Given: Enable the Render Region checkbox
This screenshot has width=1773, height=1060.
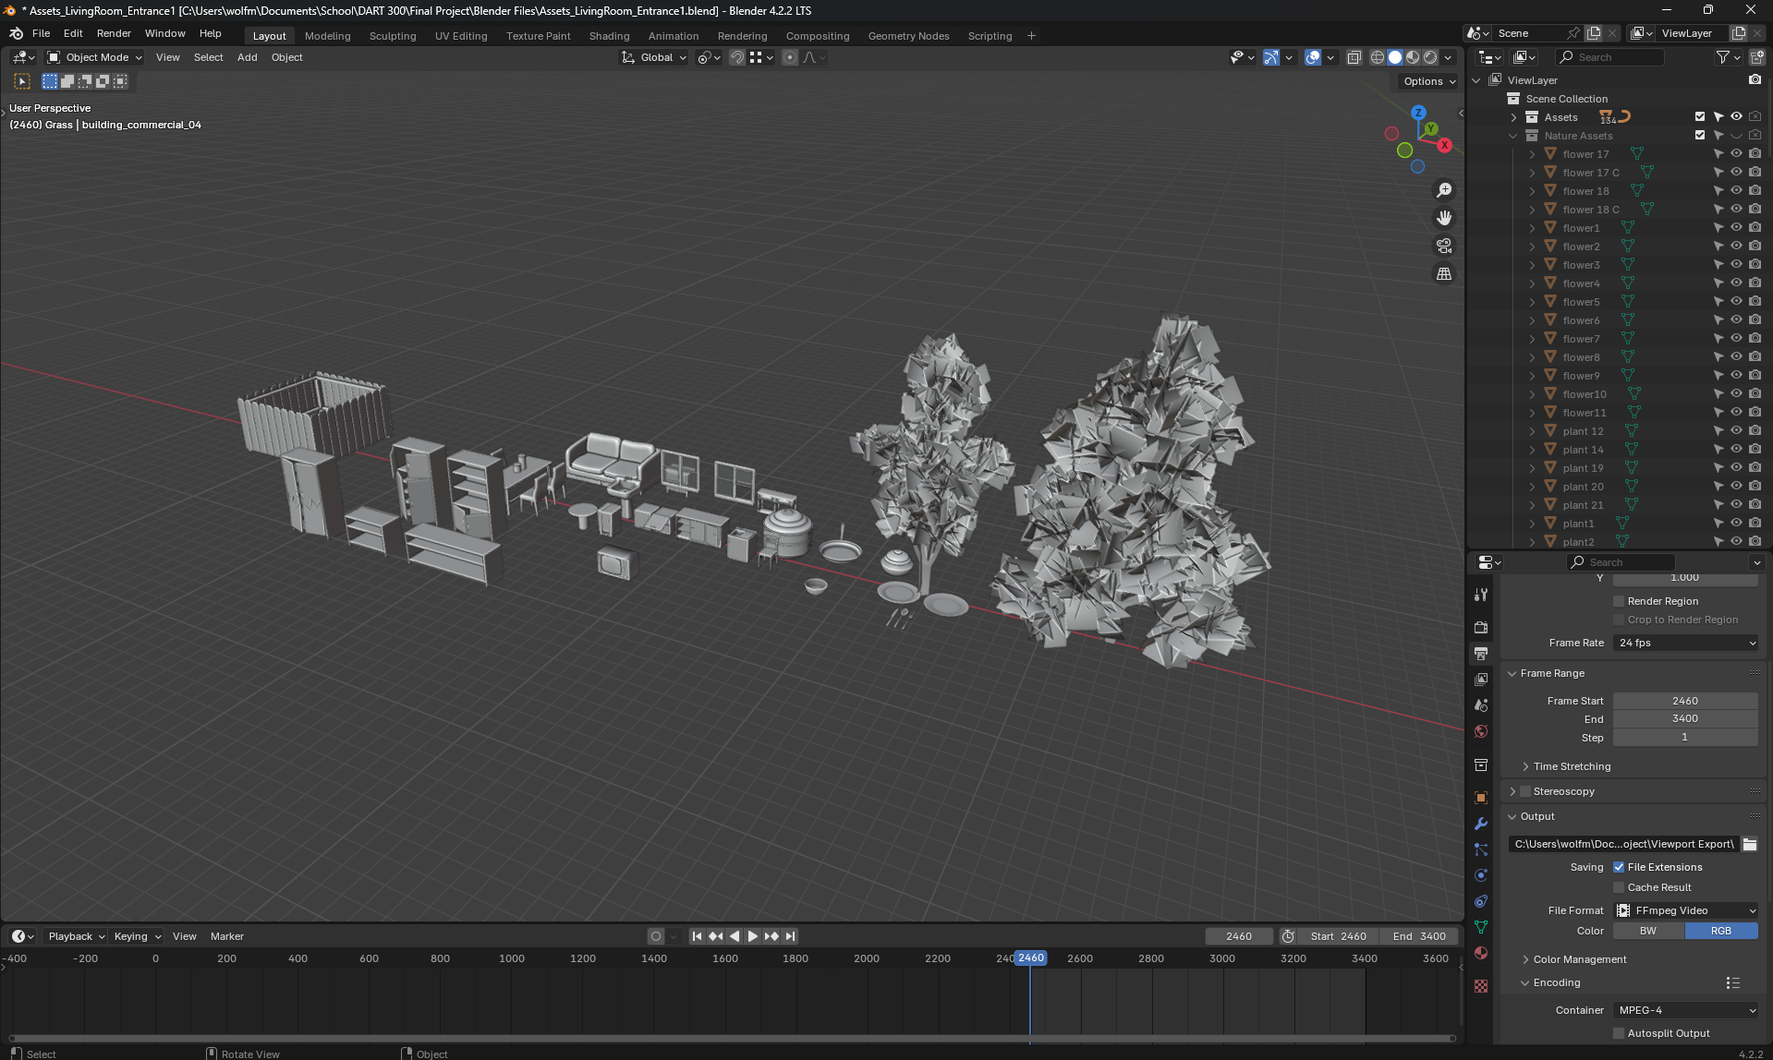Looking at the screenshot, I should 1619,601.
